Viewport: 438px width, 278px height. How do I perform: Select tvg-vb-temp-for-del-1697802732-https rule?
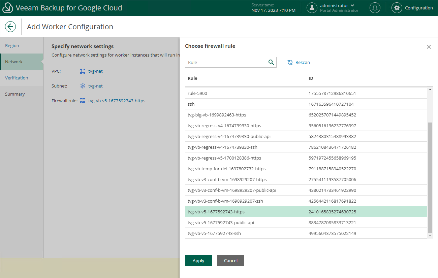tap(306, 169)
